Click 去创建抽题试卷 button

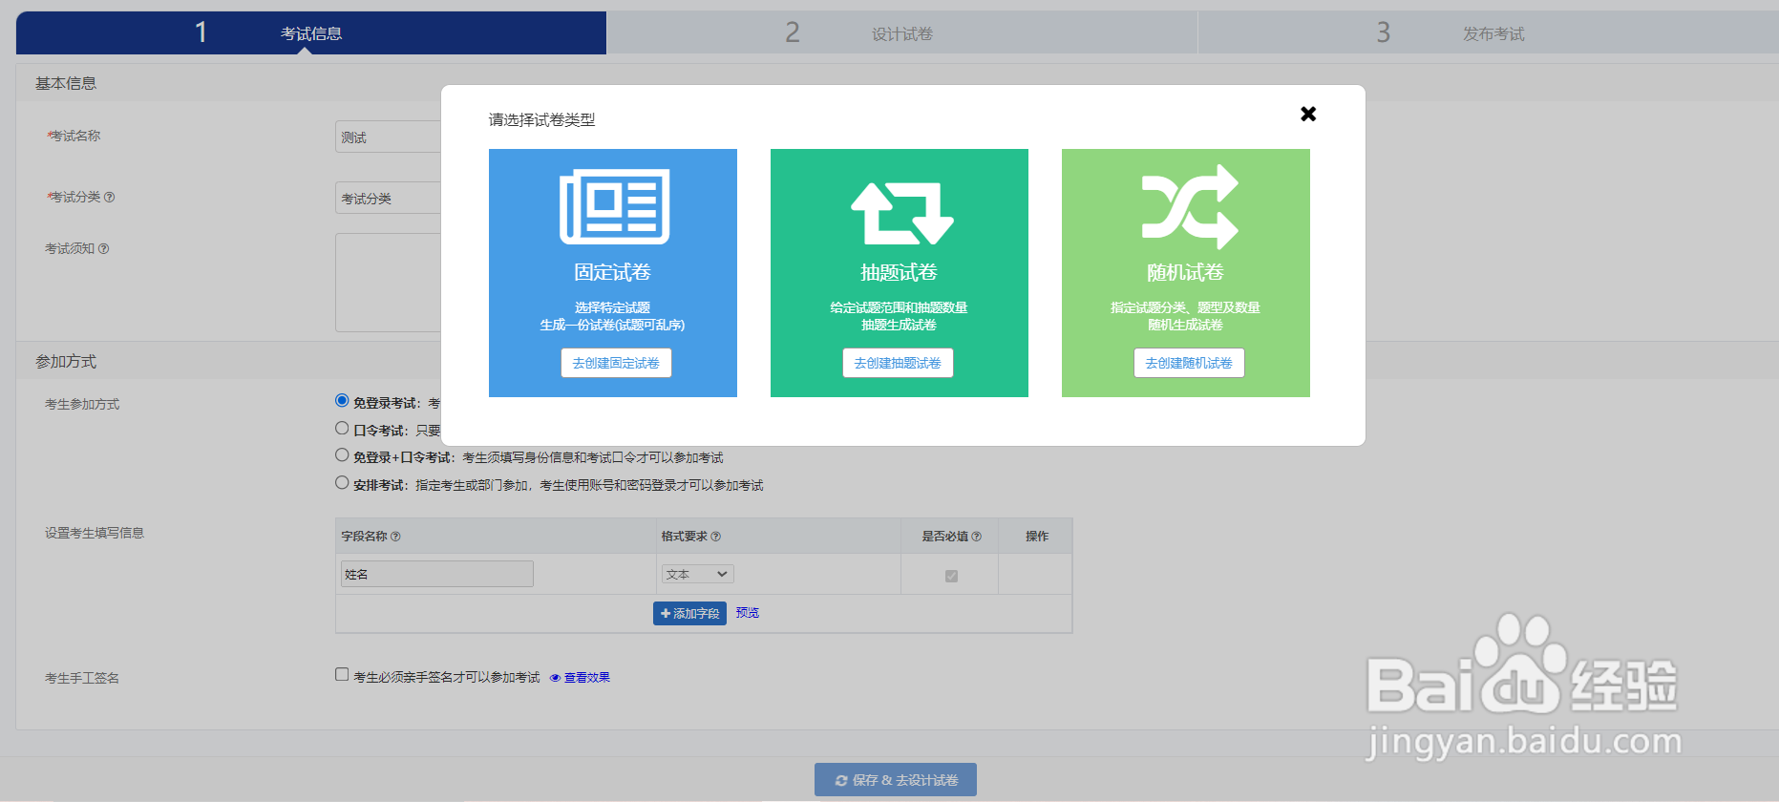tap(898, 363)
